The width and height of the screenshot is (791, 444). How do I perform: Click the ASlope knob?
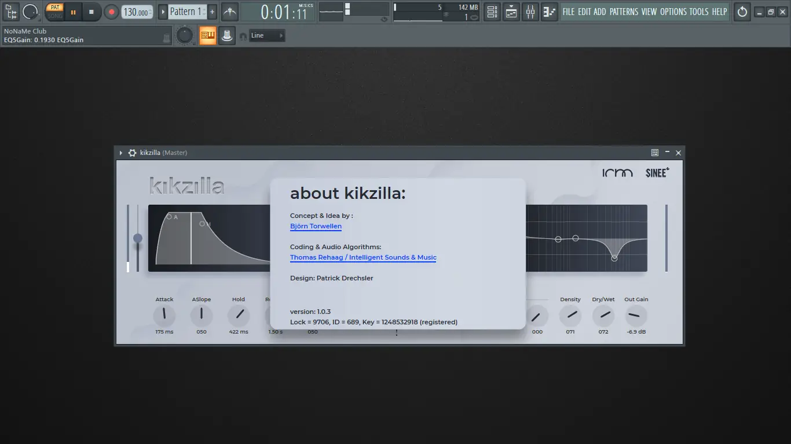click(202, 316)
